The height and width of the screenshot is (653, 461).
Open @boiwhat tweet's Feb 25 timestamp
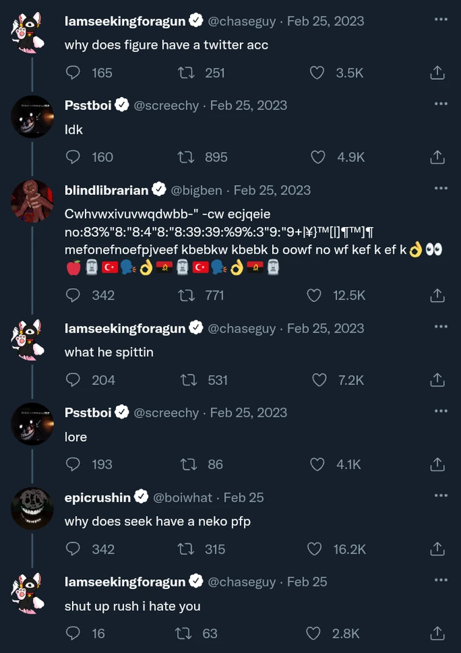[244, 497]
